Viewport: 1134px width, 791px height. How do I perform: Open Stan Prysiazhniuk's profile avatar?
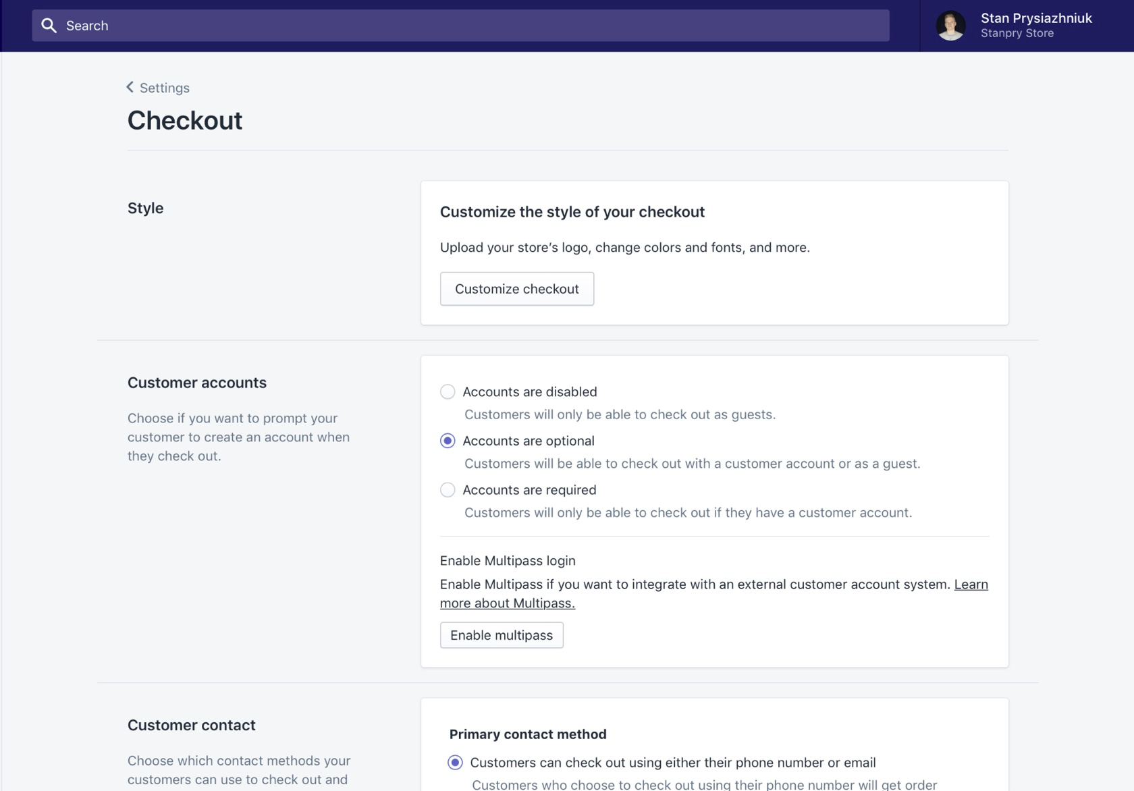click(x=950, y=26)
